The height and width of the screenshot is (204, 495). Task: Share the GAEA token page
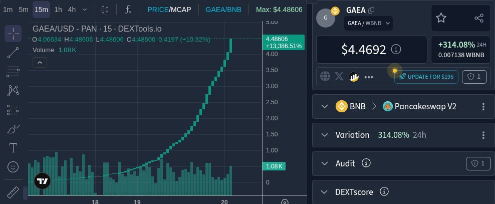(479, 18)
